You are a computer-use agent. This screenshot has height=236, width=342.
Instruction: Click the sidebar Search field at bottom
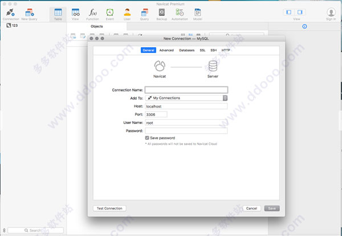point(35,230)
